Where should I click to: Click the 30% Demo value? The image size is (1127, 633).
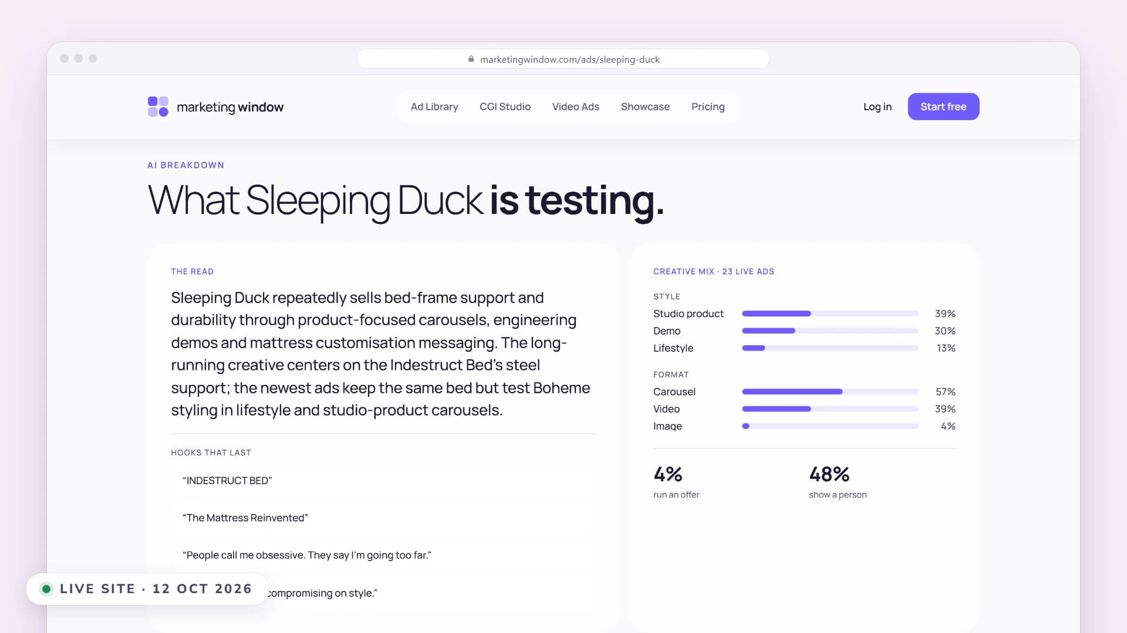[945, 331]
